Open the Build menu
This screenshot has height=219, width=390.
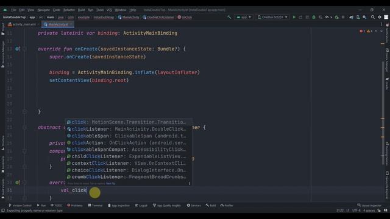click(x=81, y=10)
